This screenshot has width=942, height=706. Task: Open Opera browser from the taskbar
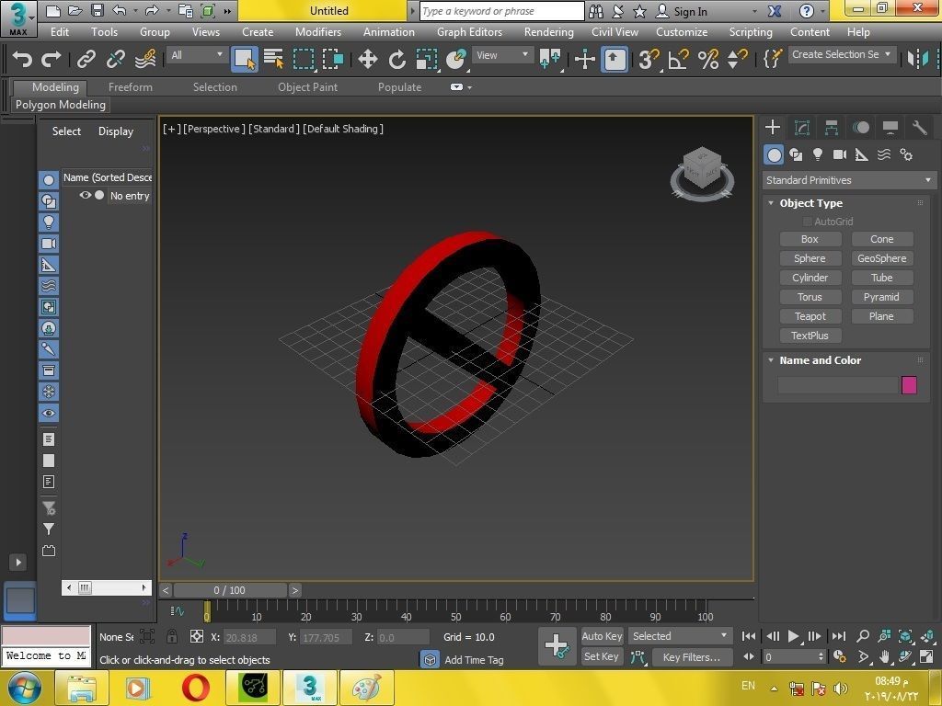[x=196, y=688]
